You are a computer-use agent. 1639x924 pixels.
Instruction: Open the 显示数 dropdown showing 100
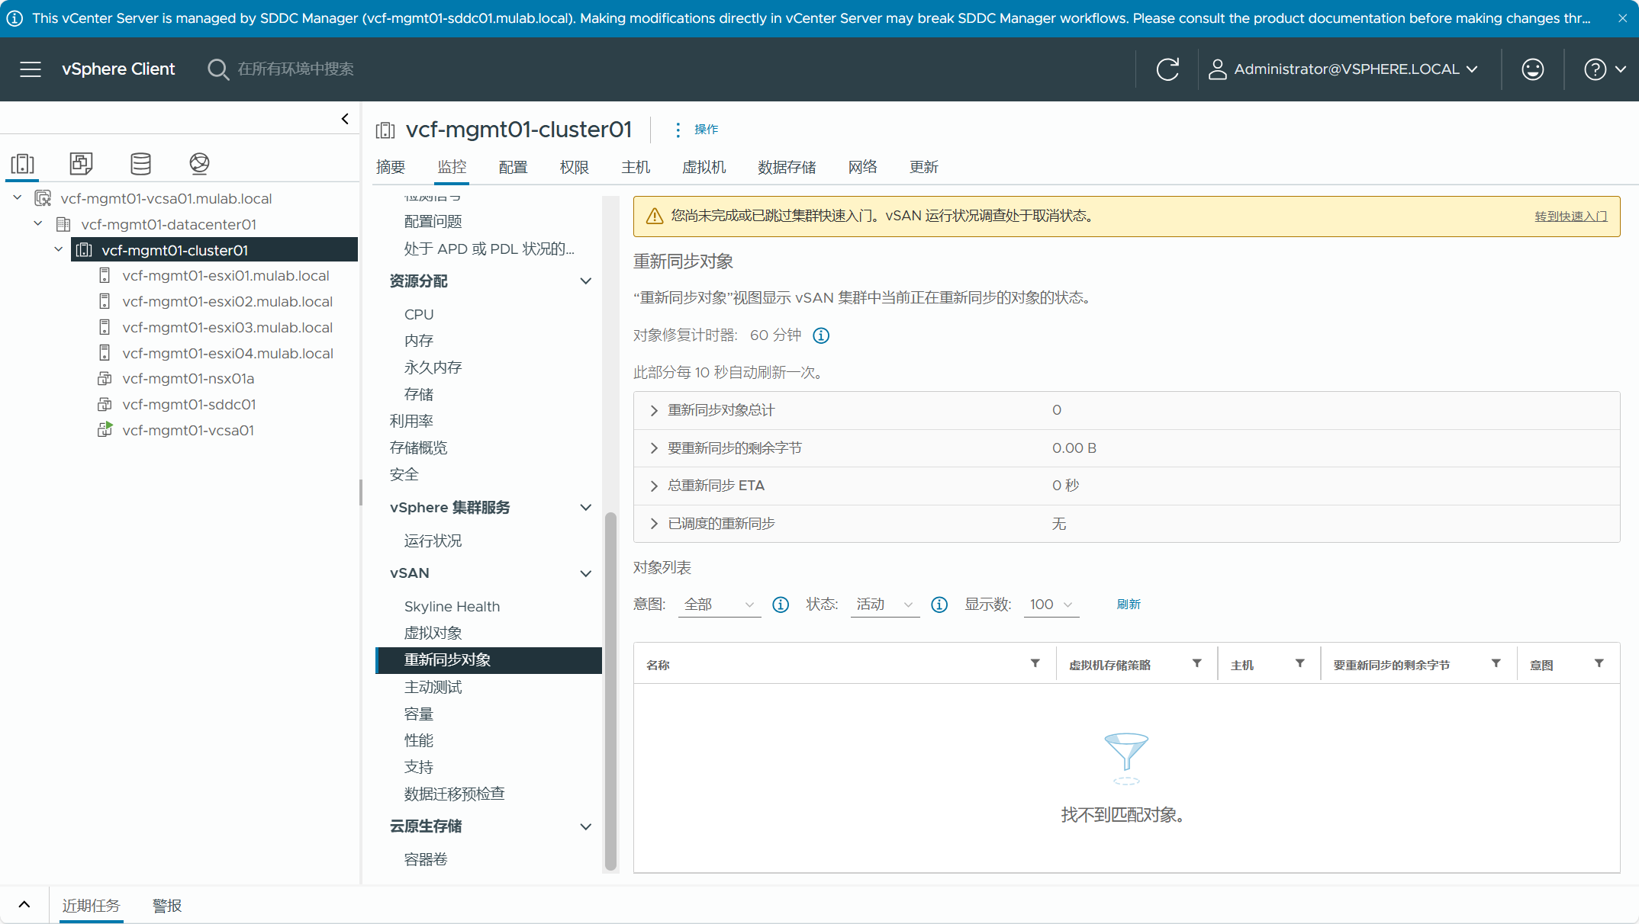click(1051, 605)
